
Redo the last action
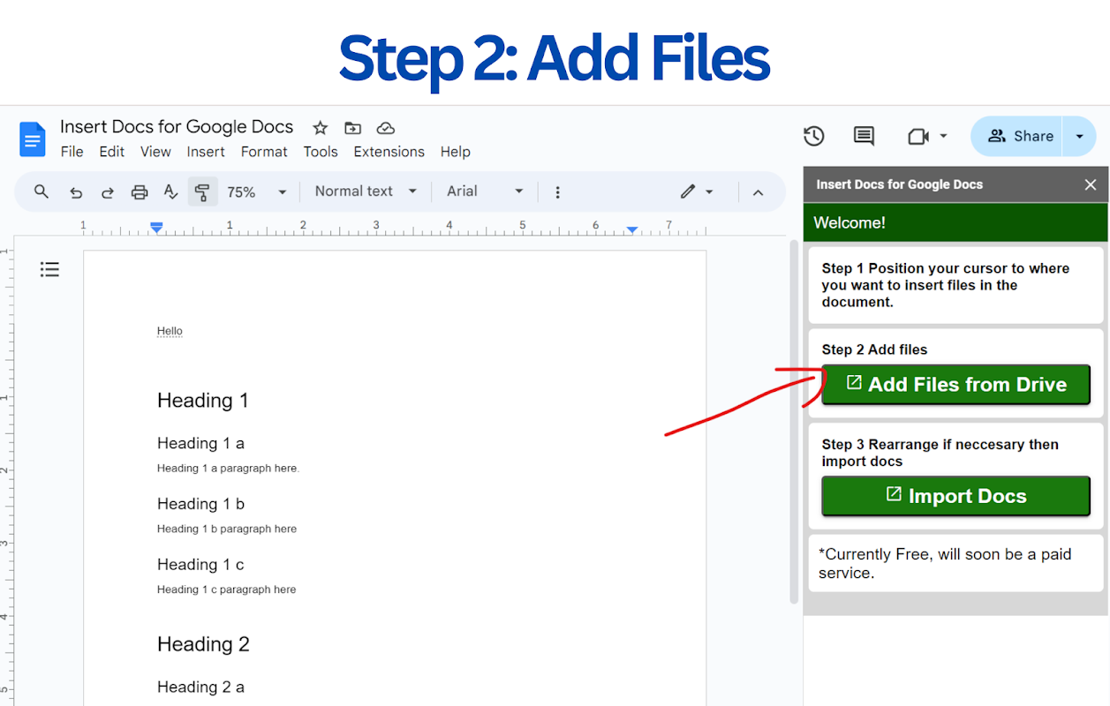tap(108, 192)
